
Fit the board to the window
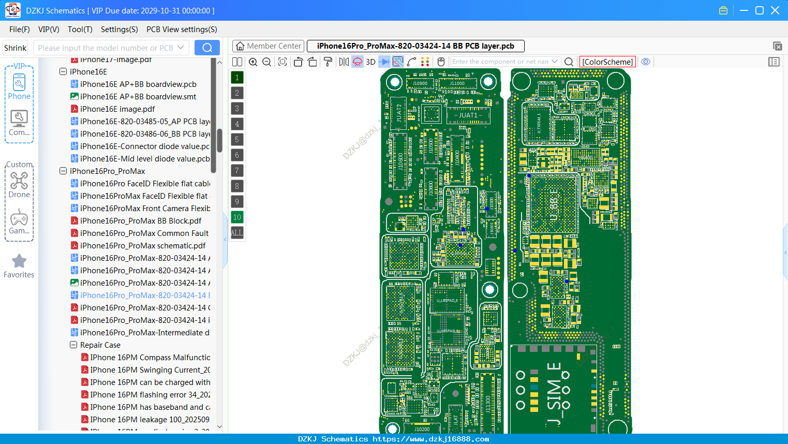click(x=283, y=62)
